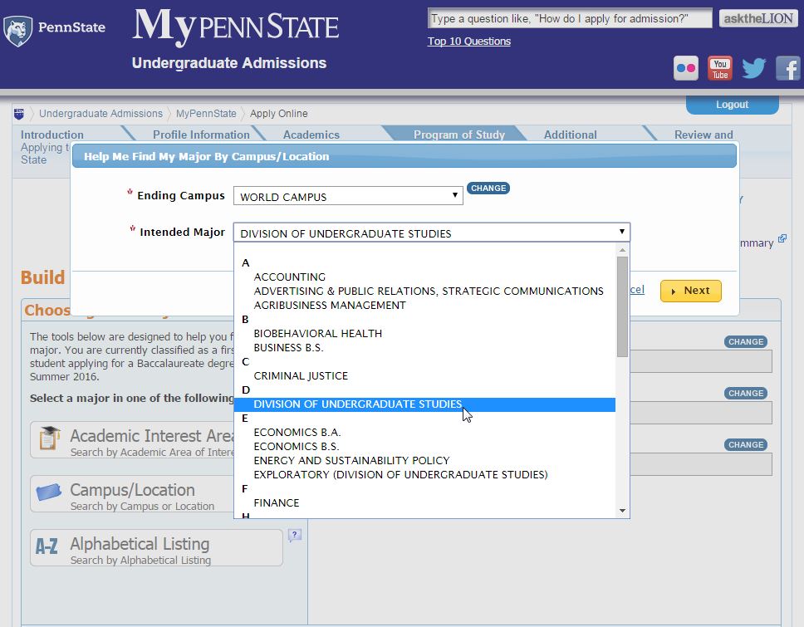Collapse the Intended Major dropdown
The height and width of the screenshot is (627, 804).
coord(431,233)
